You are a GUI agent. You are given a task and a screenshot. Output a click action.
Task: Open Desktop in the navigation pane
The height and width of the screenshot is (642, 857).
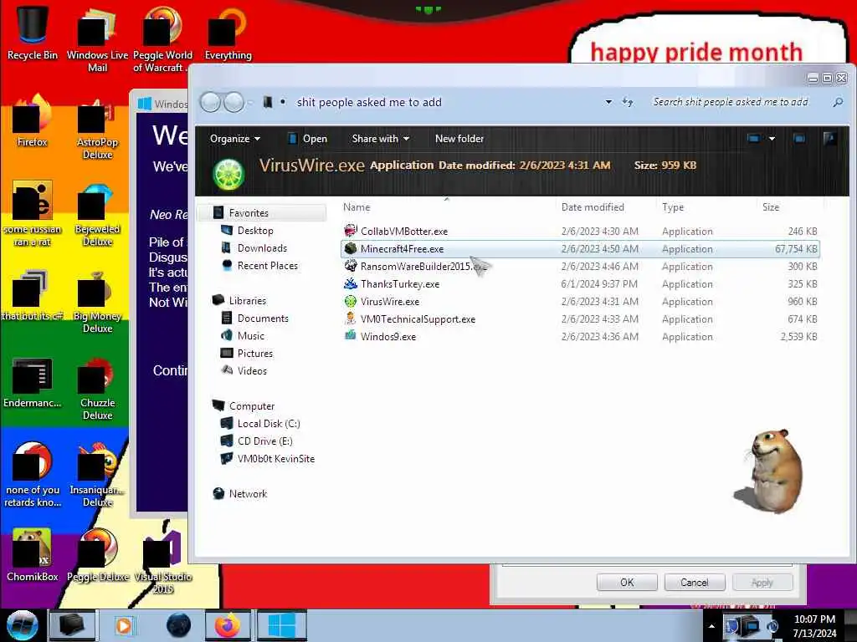(x=254, y=231)
